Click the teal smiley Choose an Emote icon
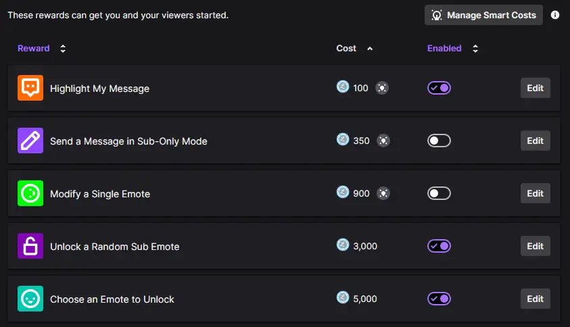 coord(30,299)
